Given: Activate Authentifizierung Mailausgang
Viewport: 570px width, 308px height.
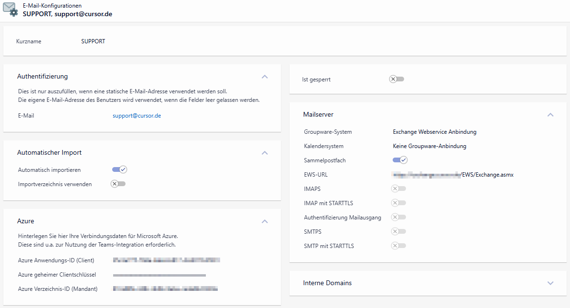Looking at the screenshot, I should [x=398, y=217].
